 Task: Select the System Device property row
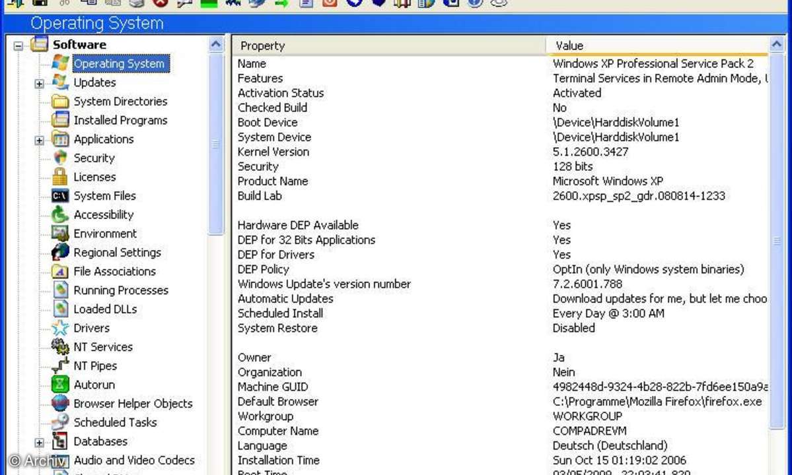[500, 137]
